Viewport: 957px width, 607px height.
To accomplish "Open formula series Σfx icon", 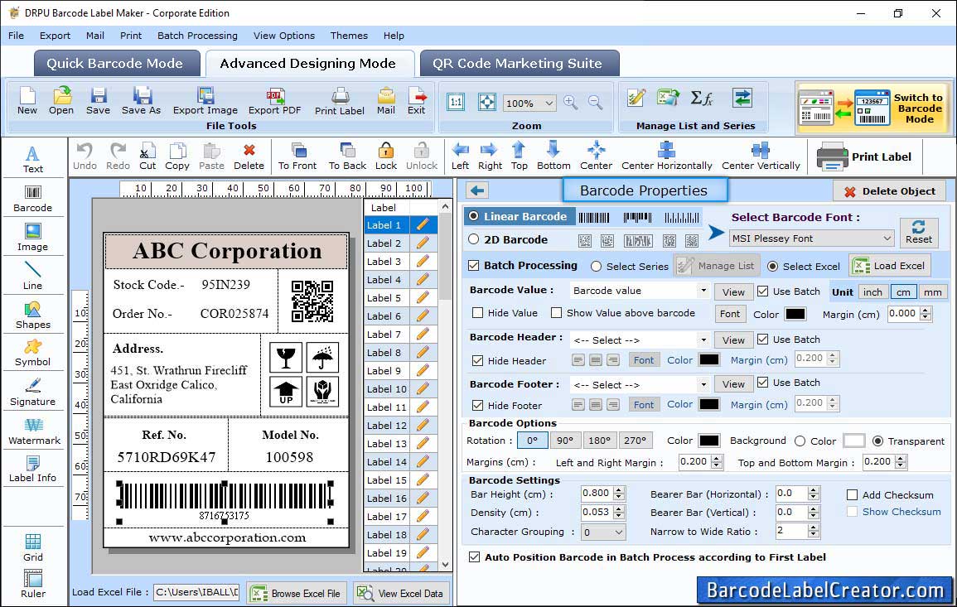I will [701, 98].
